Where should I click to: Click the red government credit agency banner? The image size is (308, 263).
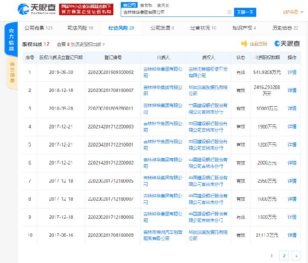click(86, 9)
